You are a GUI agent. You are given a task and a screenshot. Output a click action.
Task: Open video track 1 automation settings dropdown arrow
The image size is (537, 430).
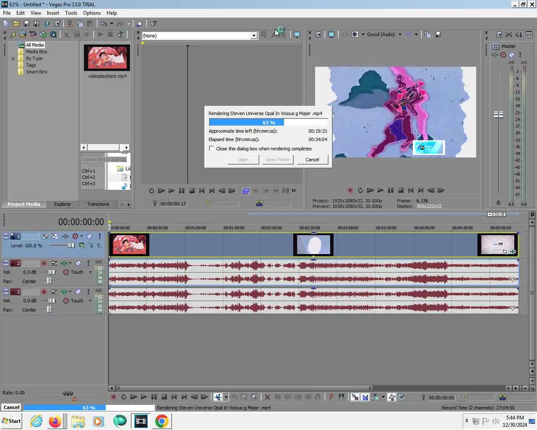[x=81, y=236]
